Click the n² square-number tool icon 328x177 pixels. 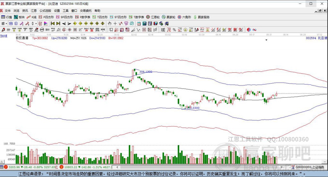(x=53, y=30)
